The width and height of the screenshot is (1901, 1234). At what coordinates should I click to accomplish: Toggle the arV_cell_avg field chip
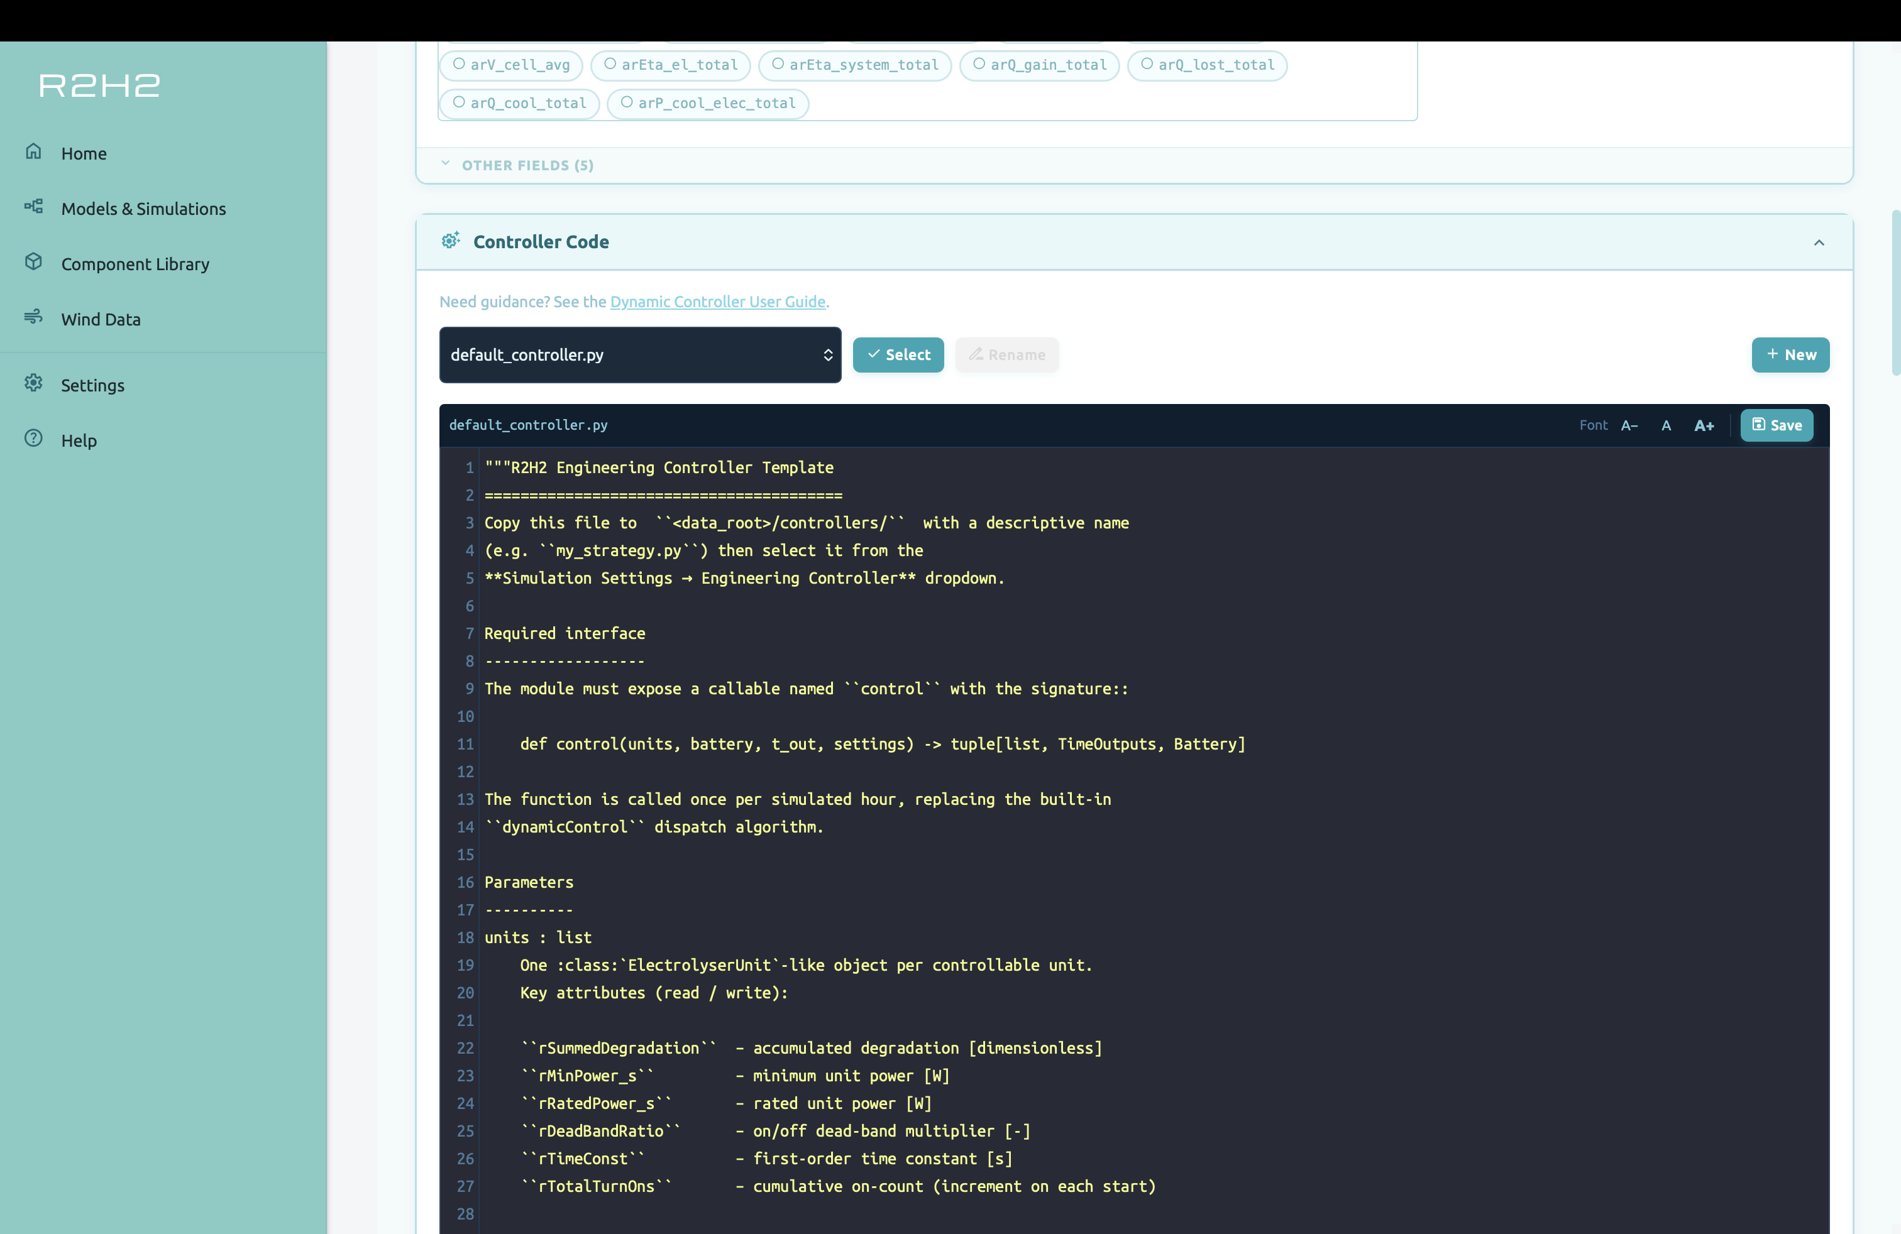511,65
